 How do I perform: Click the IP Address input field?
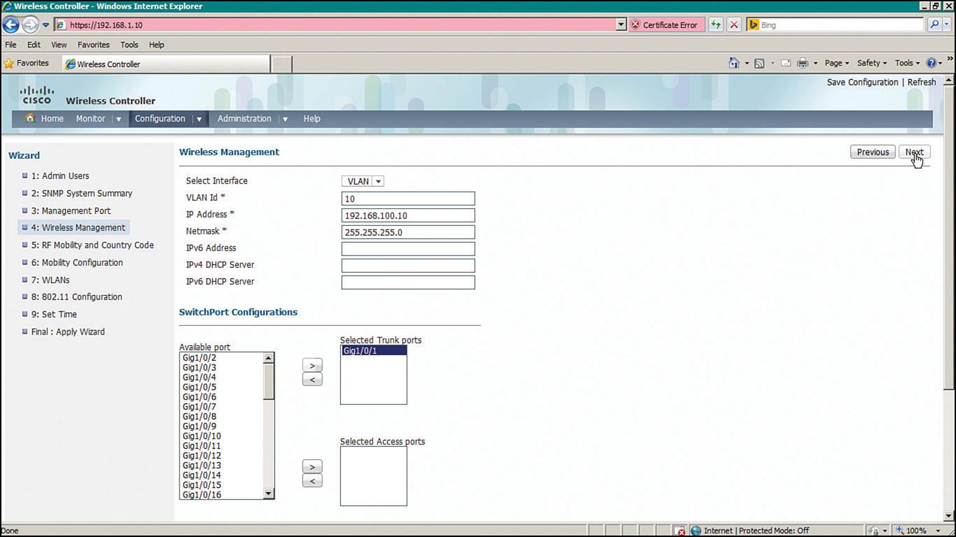408,215
